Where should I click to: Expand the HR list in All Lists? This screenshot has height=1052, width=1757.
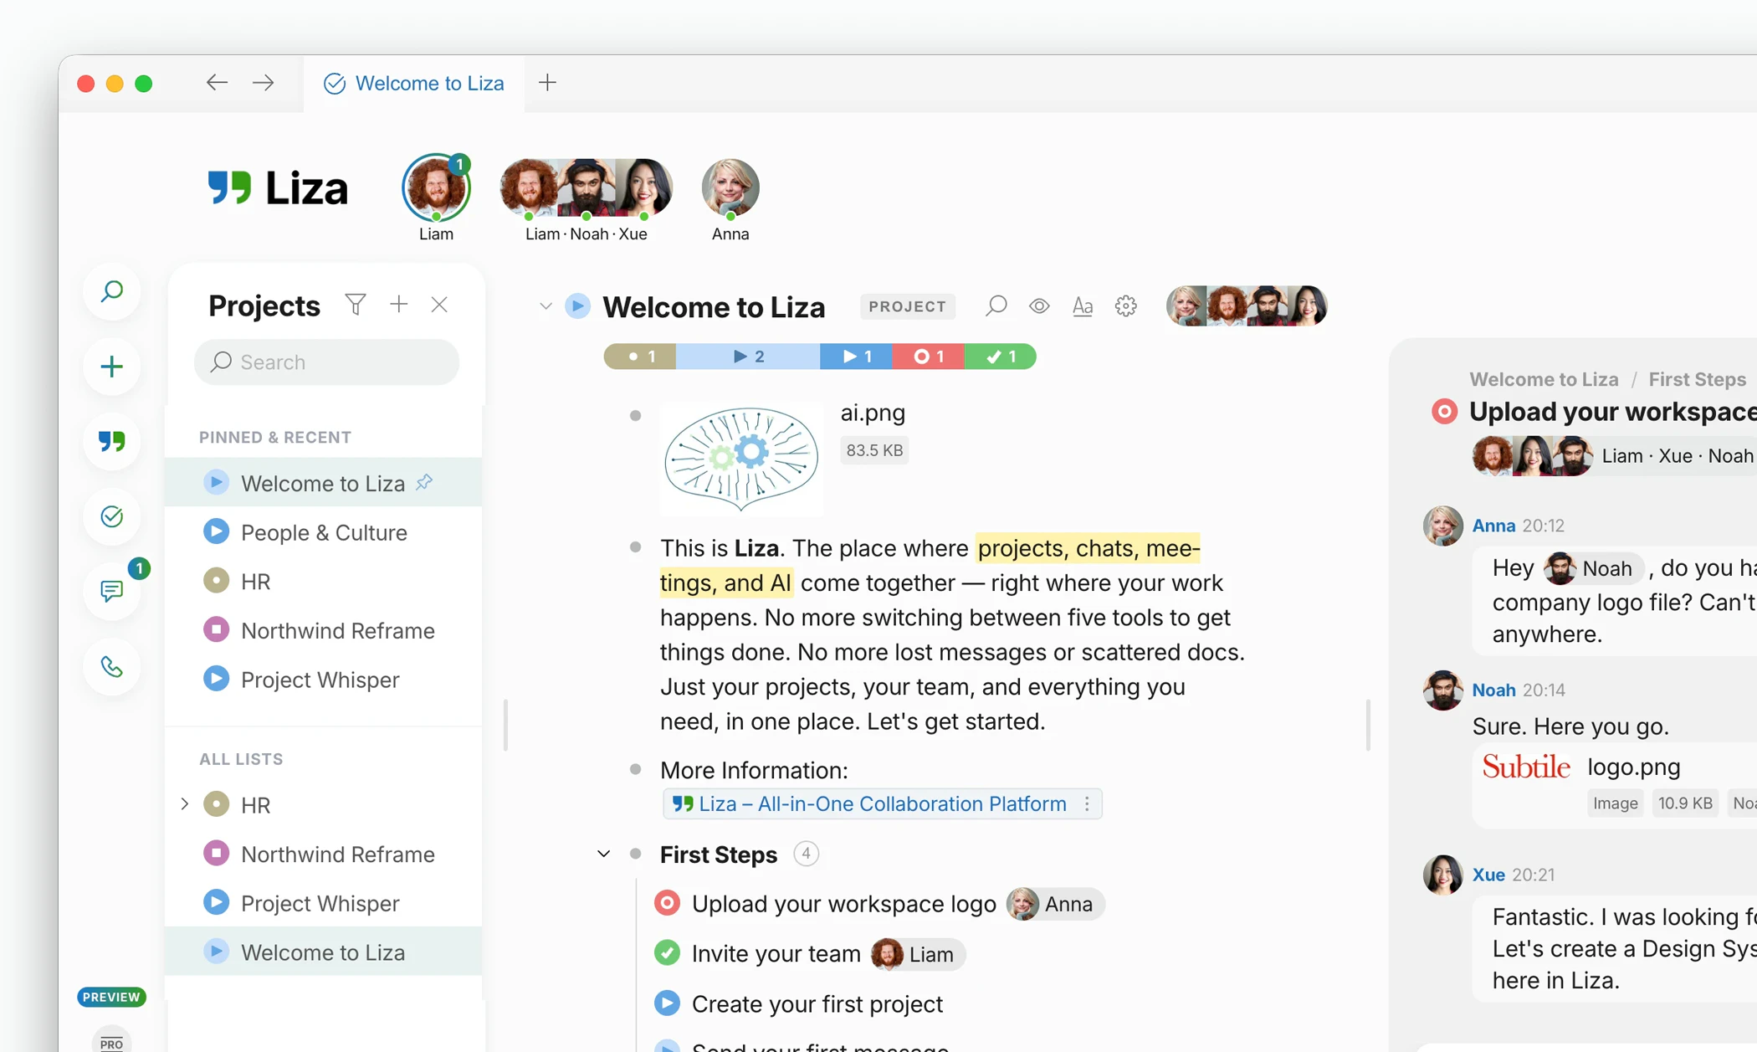[x=185, y=804]
